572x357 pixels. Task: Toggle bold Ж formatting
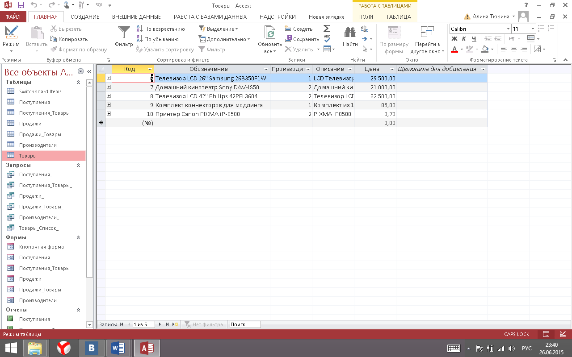[454, 39]
